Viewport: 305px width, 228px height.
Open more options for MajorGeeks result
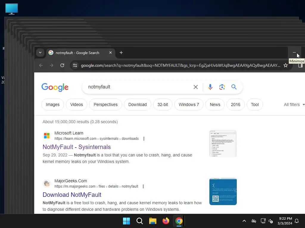[143, 186]
